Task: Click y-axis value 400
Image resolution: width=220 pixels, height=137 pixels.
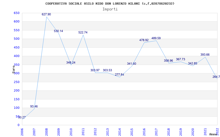Action: (x=16, y=56)
